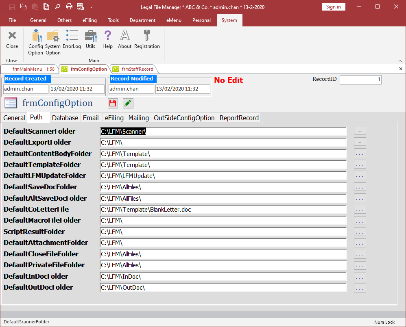Click the DefaultExportFolder path field

tap(223, 143)
